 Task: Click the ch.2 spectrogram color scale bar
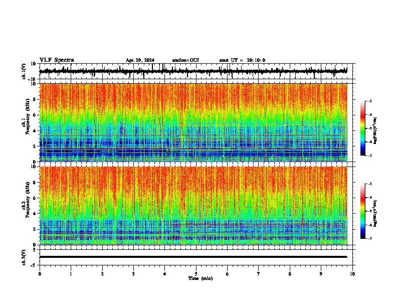pos(363,211)
